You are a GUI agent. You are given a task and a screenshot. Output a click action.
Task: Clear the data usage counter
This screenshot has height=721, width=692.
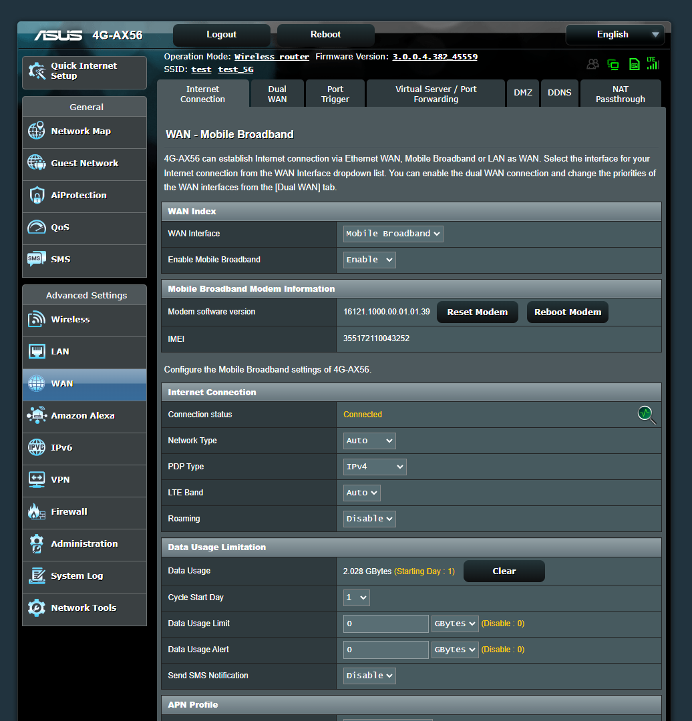504,571
